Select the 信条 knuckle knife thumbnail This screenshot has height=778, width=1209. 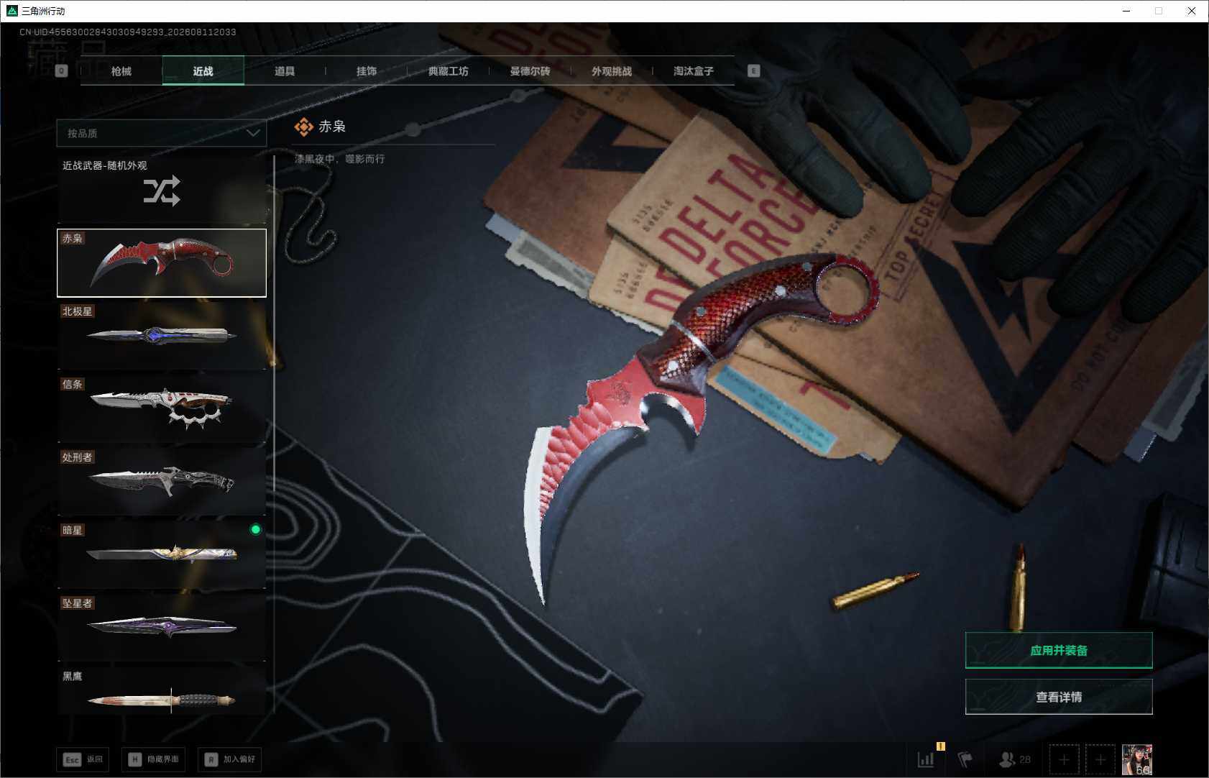coord(162,408)
